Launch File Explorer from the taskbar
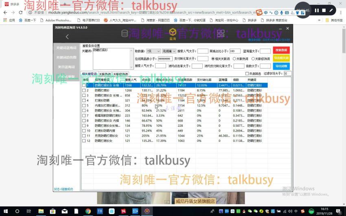 coord(41,212)
